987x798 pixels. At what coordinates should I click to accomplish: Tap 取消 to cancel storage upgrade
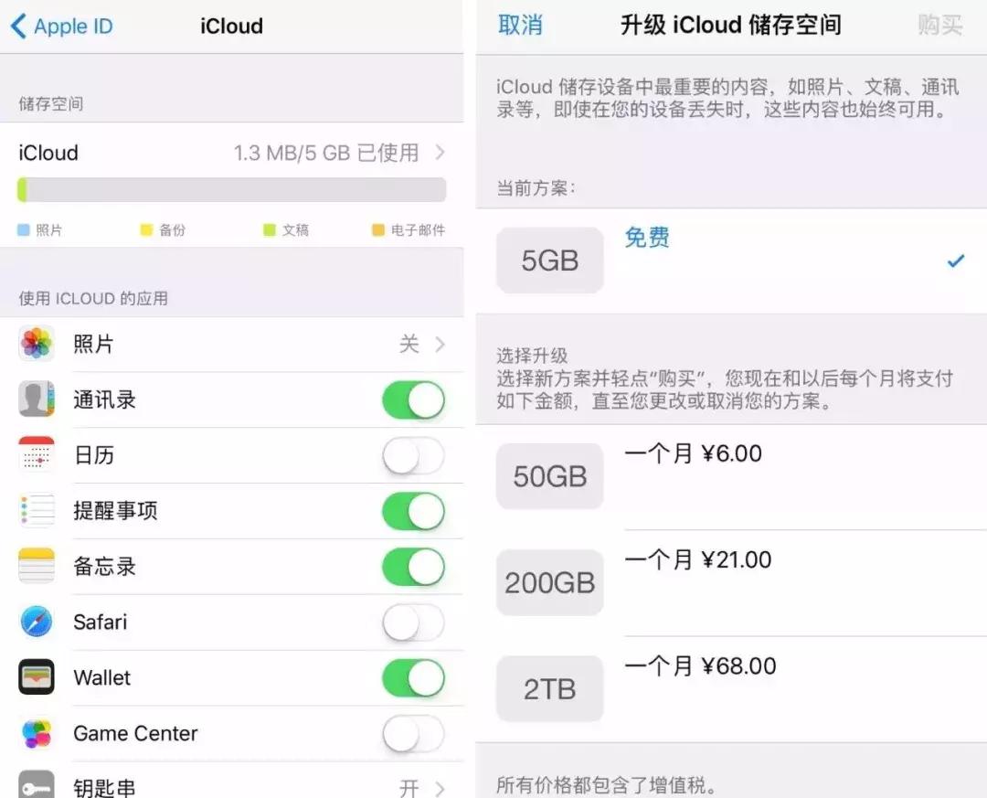[x=520, y=26]
